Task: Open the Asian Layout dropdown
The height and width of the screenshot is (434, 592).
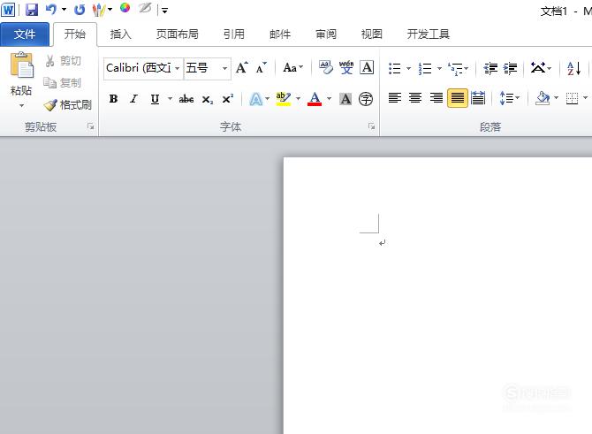Action: [541, 68]
